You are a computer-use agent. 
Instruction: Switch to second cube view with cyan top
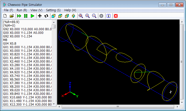(60, 16)
